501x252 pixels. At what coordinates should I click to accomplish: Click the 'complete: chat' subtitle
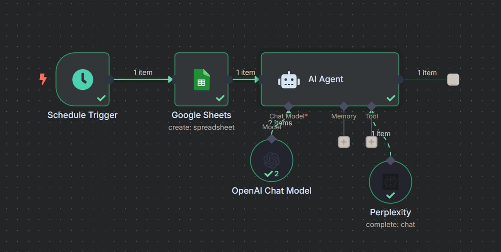point(390,224)
